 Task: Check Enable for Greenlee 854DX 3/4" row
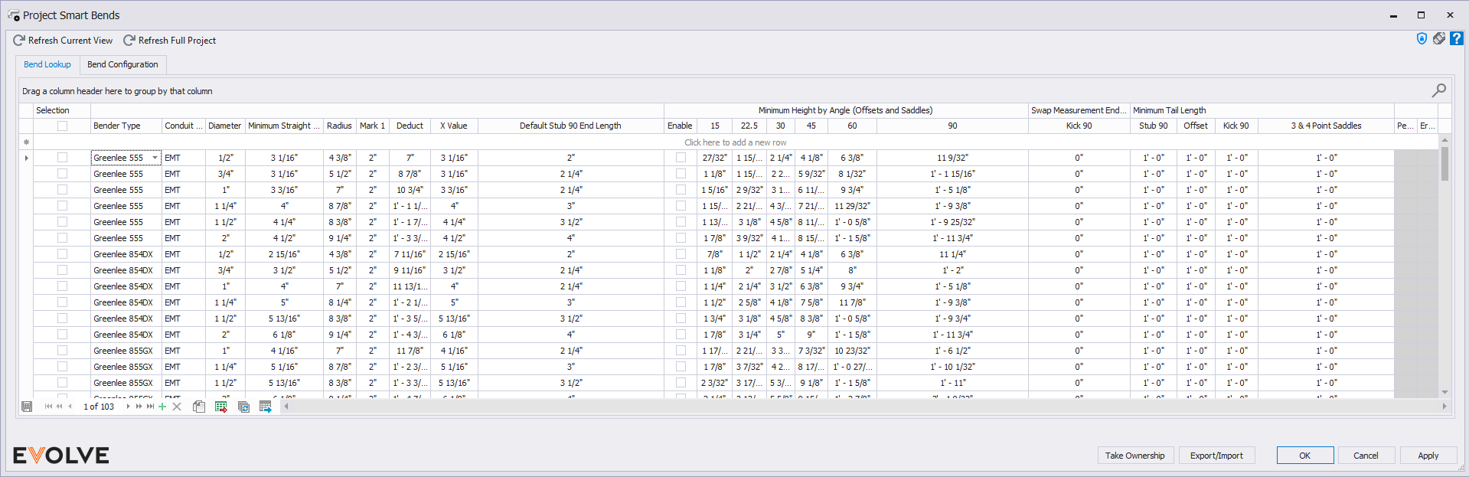click(681, 270)
